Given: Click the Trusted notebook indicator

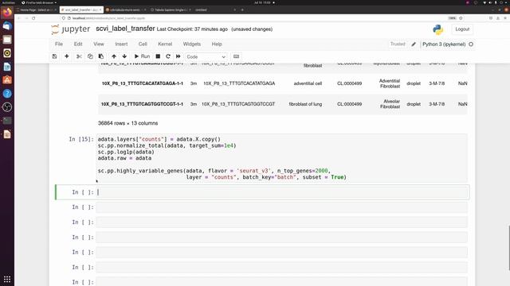Looking at the screenshot, I should 398,44.
